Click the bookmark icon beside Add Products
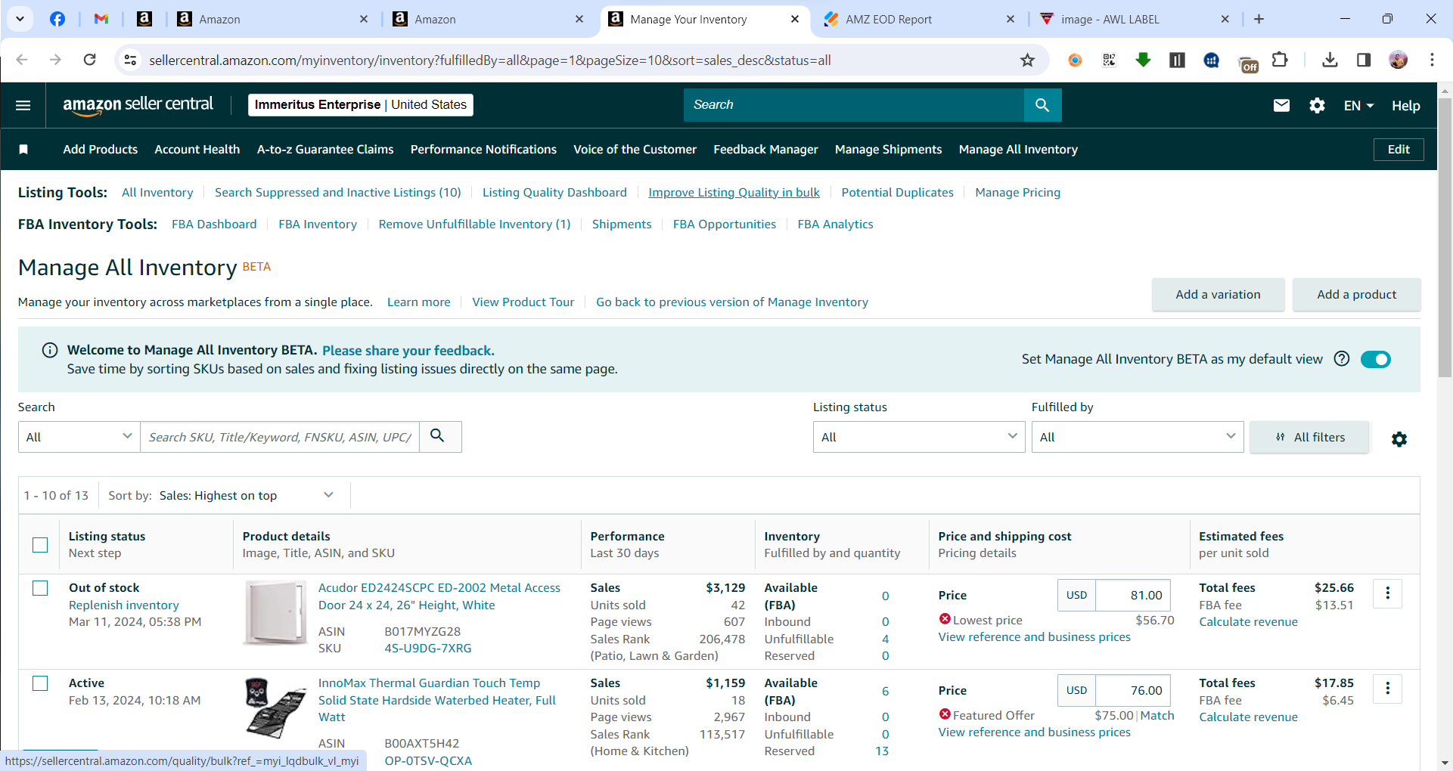The width and height of the screenshot is (1453, 771). (23, 150)
